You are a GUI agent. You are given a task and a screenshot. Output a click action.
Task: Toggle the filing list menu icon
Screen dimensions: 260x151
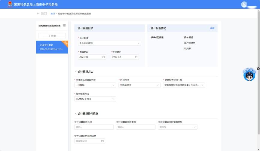[x=65, y=25]
